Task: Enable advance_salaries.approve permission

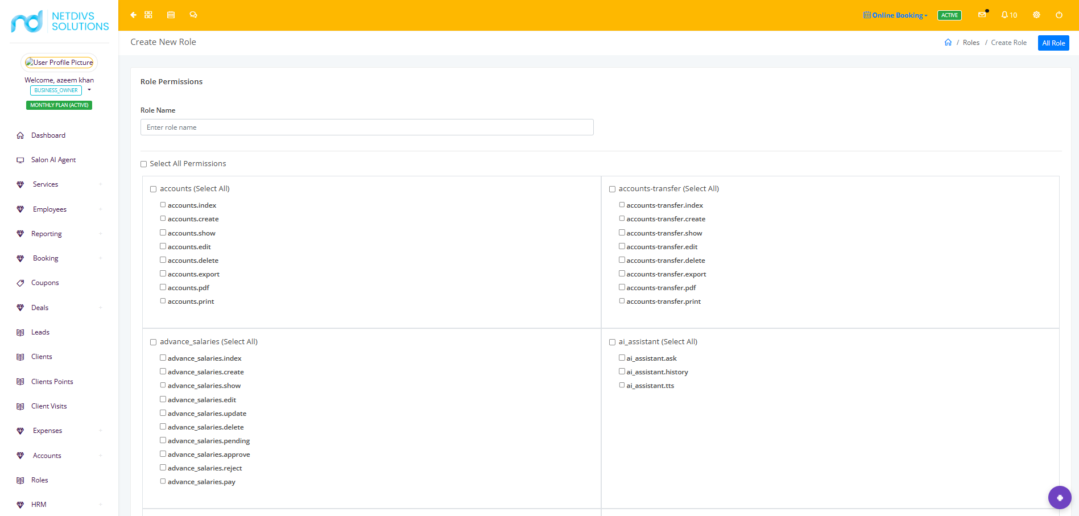Action: pos(163,454)
